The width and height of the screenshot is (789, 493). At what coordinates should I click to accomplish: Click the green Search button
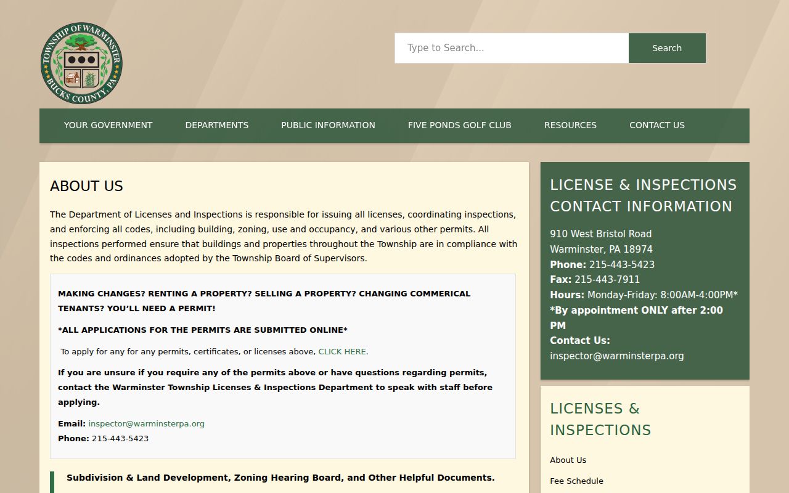[667, 48]
